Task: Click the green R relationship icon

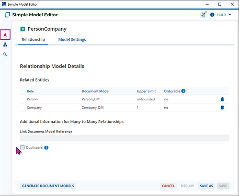Action: click(22, 29)
